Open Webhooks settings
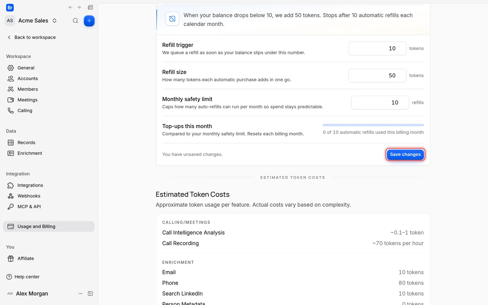Image resolution: width=488 pixels, height=305 pixels. point(49,196)
